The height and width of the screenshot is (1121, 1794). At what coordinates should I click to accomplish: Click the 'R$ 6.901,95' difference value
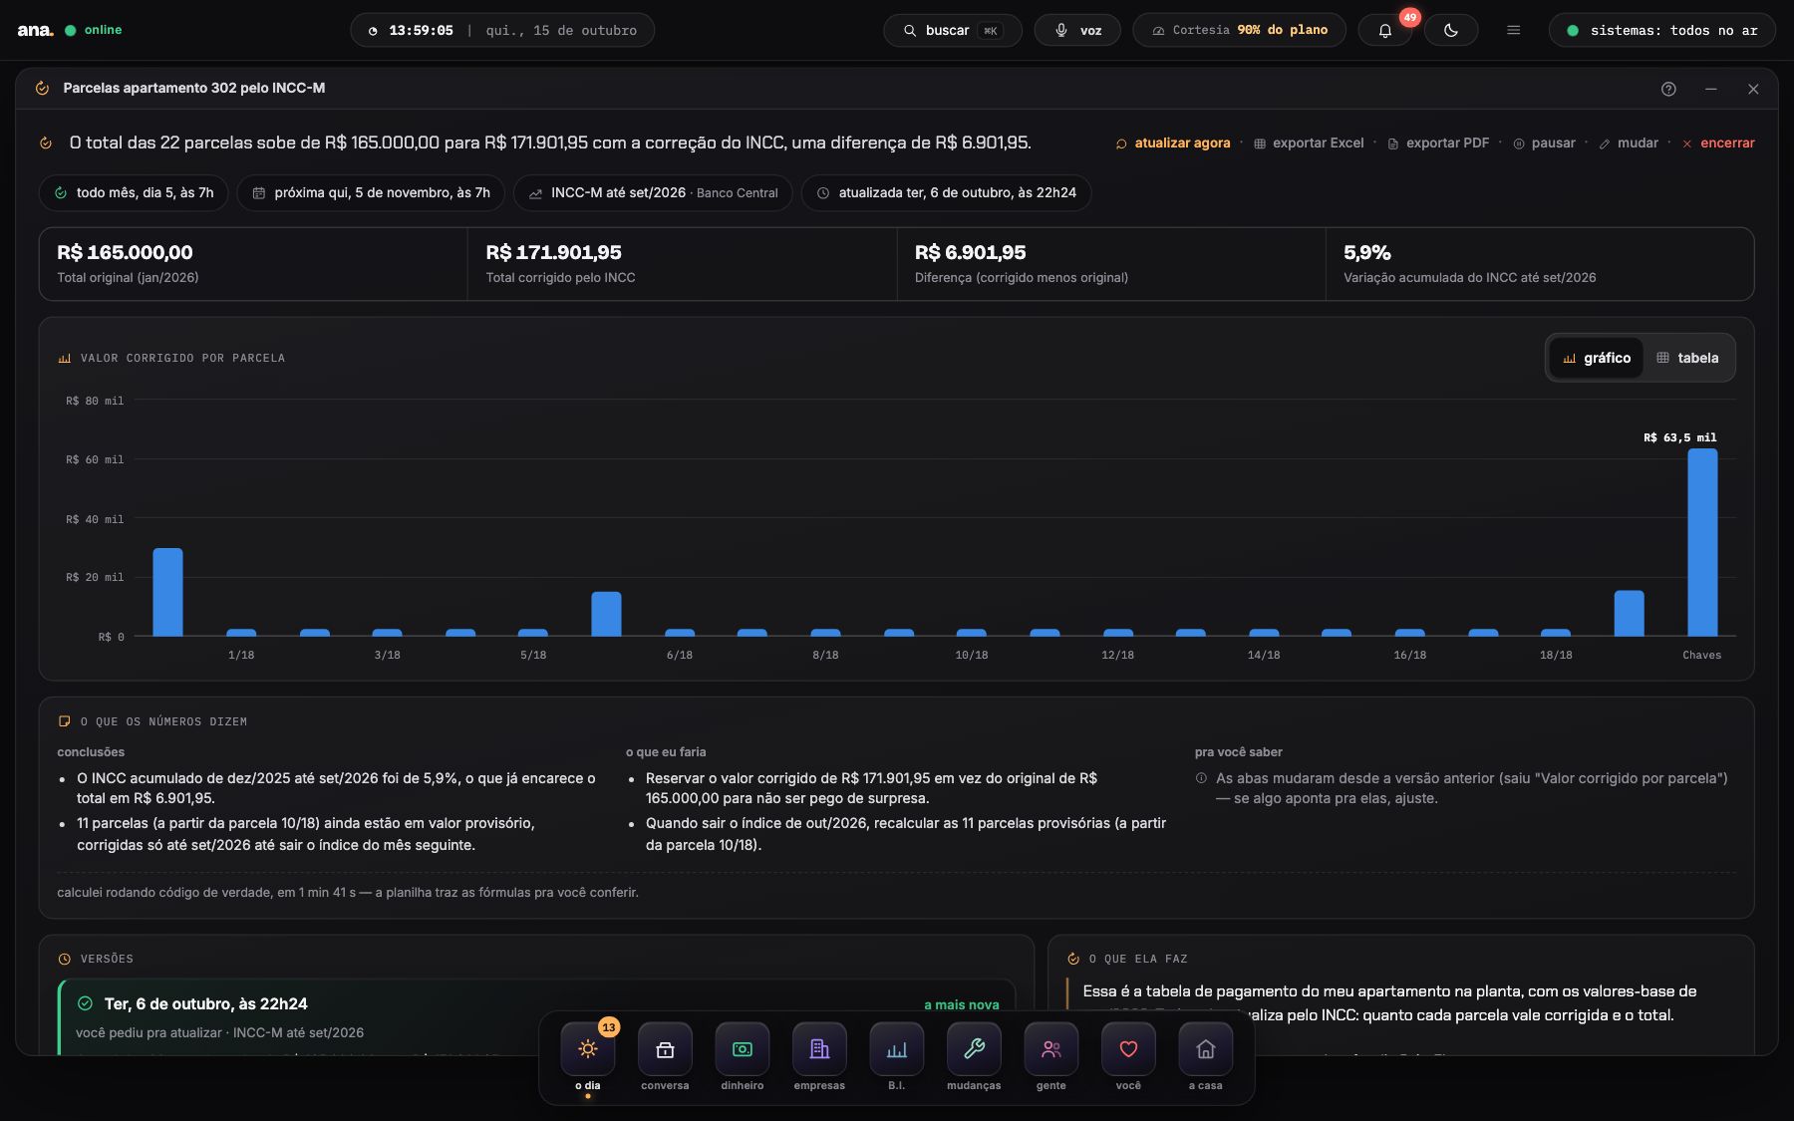pyautogui.click(x=971, y=253)
